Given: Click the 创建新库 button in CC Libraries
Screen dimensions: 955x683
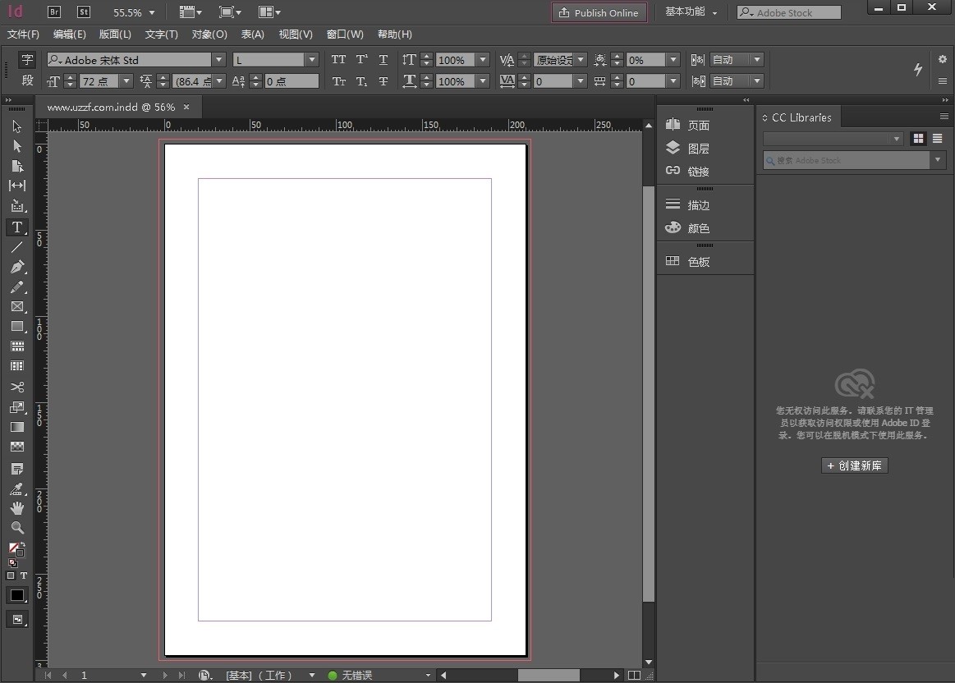Looking at the screenshot, I should [854, 465].
